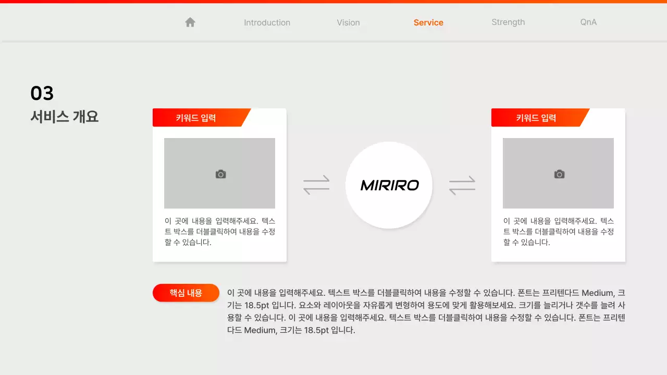Click the '핵심 내용' pill button
Viewport: 667px width, 375px height.
coord(186,293)
